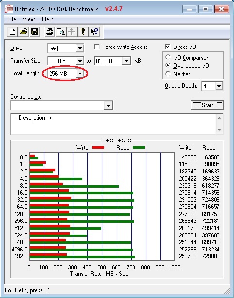Open the Queue Depth dropdown
Screen dimensions: 234x298
(219, 86)
